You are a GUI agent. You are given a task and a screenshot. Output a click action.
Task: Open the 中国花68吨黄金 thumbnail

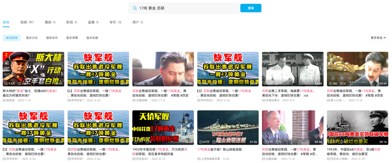pyautogui.click(x=358, y=128)
